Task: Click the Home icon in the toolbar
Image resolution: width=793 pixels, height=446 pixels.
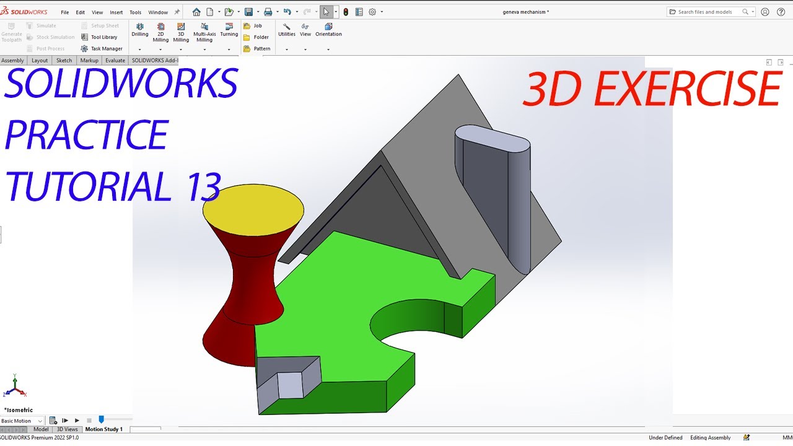Action: pos(196,12)
